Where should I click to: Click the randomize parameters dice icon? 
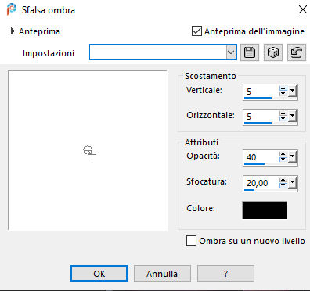point(273,52)
